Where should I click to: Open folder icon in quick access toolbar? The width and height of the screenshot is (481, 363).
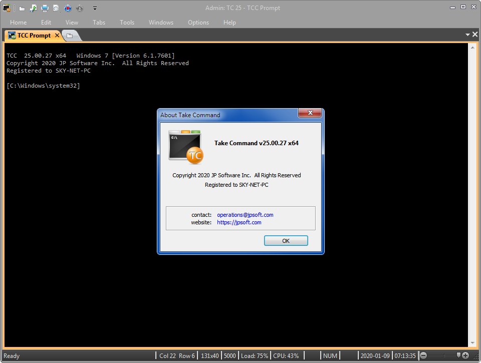click(x=22, y=9)
